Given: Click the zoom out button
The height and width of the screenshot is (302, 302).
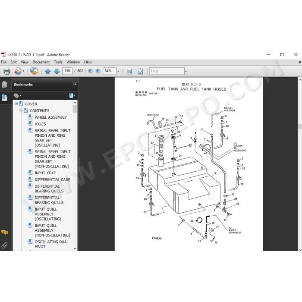Looking at the screenshot, I should point(90,71).
